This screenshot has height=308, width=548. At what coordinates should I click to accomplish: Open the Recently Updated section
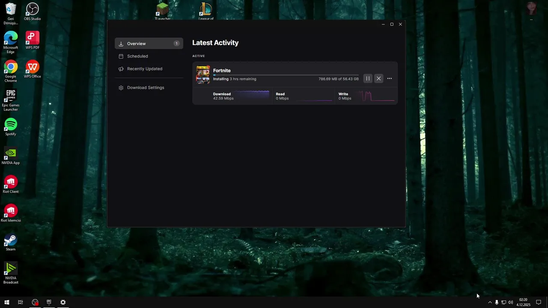click(x=149, y=68)
